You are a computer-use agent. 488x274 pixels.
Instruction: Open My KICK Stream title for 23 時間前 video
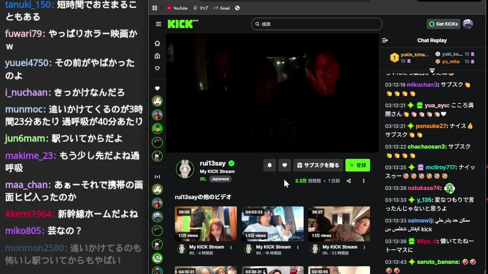point(340,247)
